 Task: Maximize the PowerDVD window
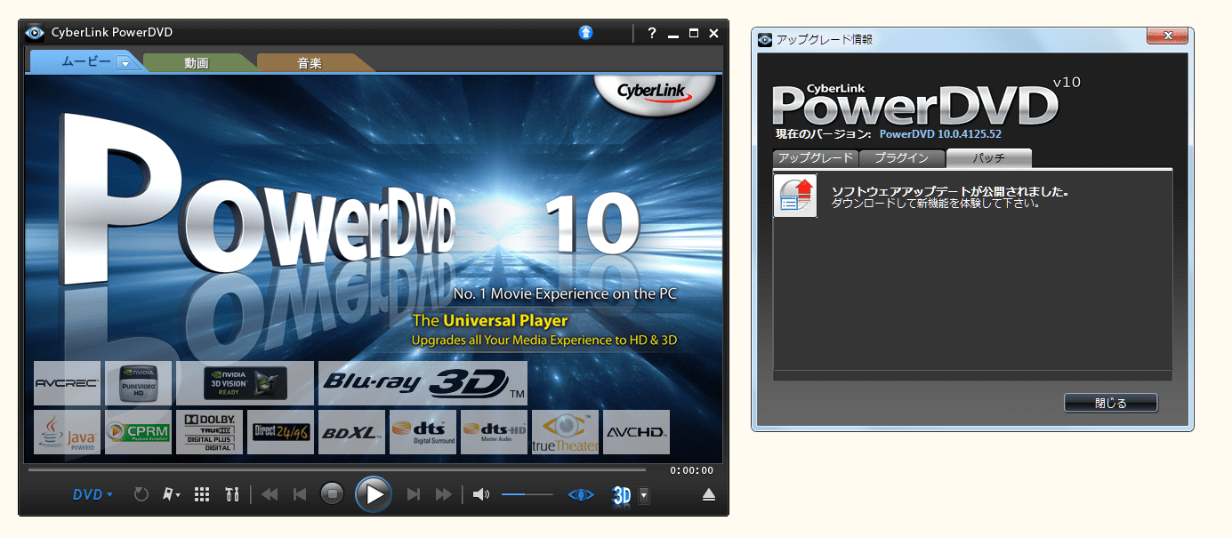[694, 33]
